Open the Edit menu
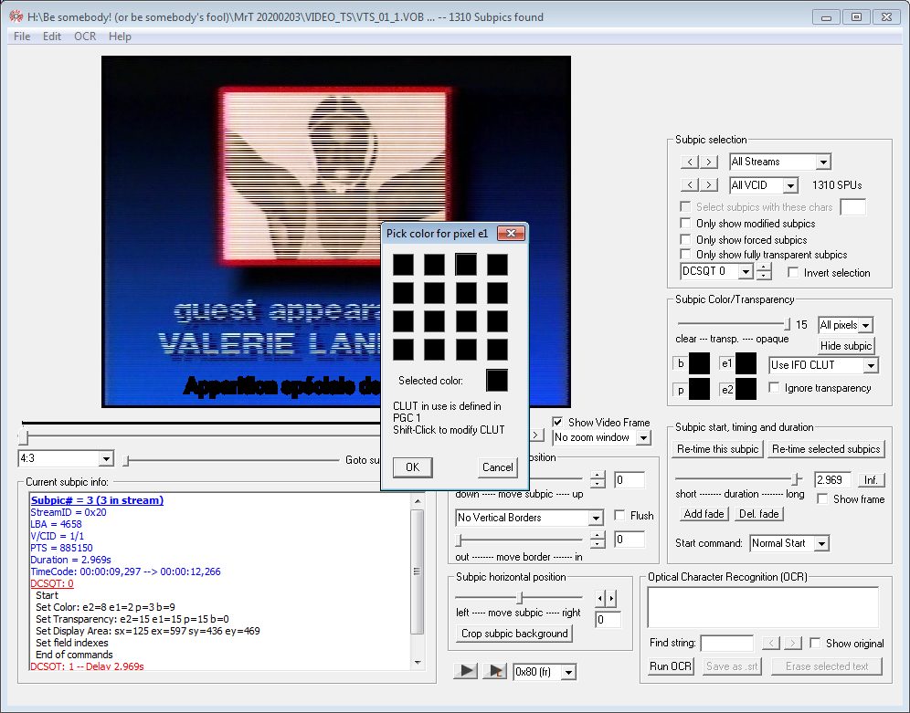The width and height of the screenshot is (910, 713). point(52,36)
